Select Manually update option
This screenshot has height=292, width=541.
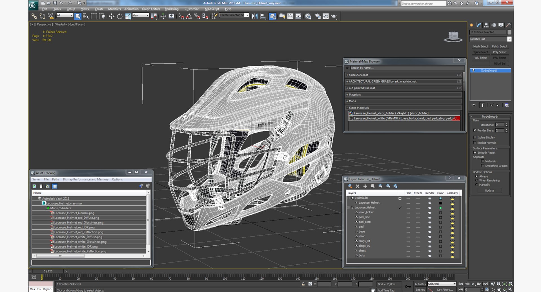click(x=476, y=185)
